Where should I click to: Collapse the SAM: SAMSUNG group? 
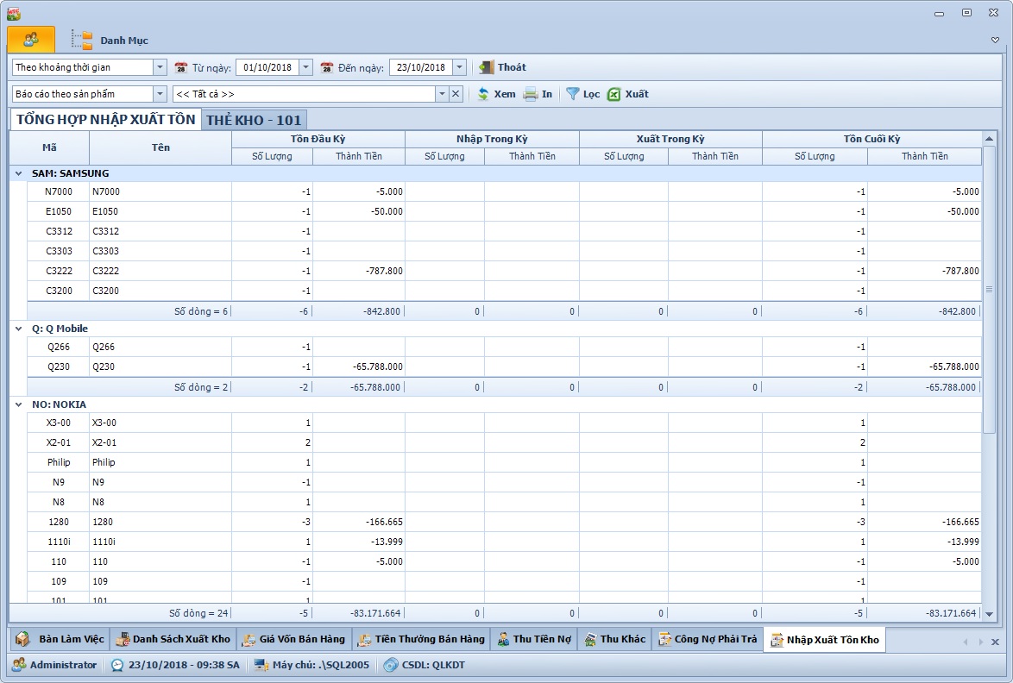click(19, 173)
